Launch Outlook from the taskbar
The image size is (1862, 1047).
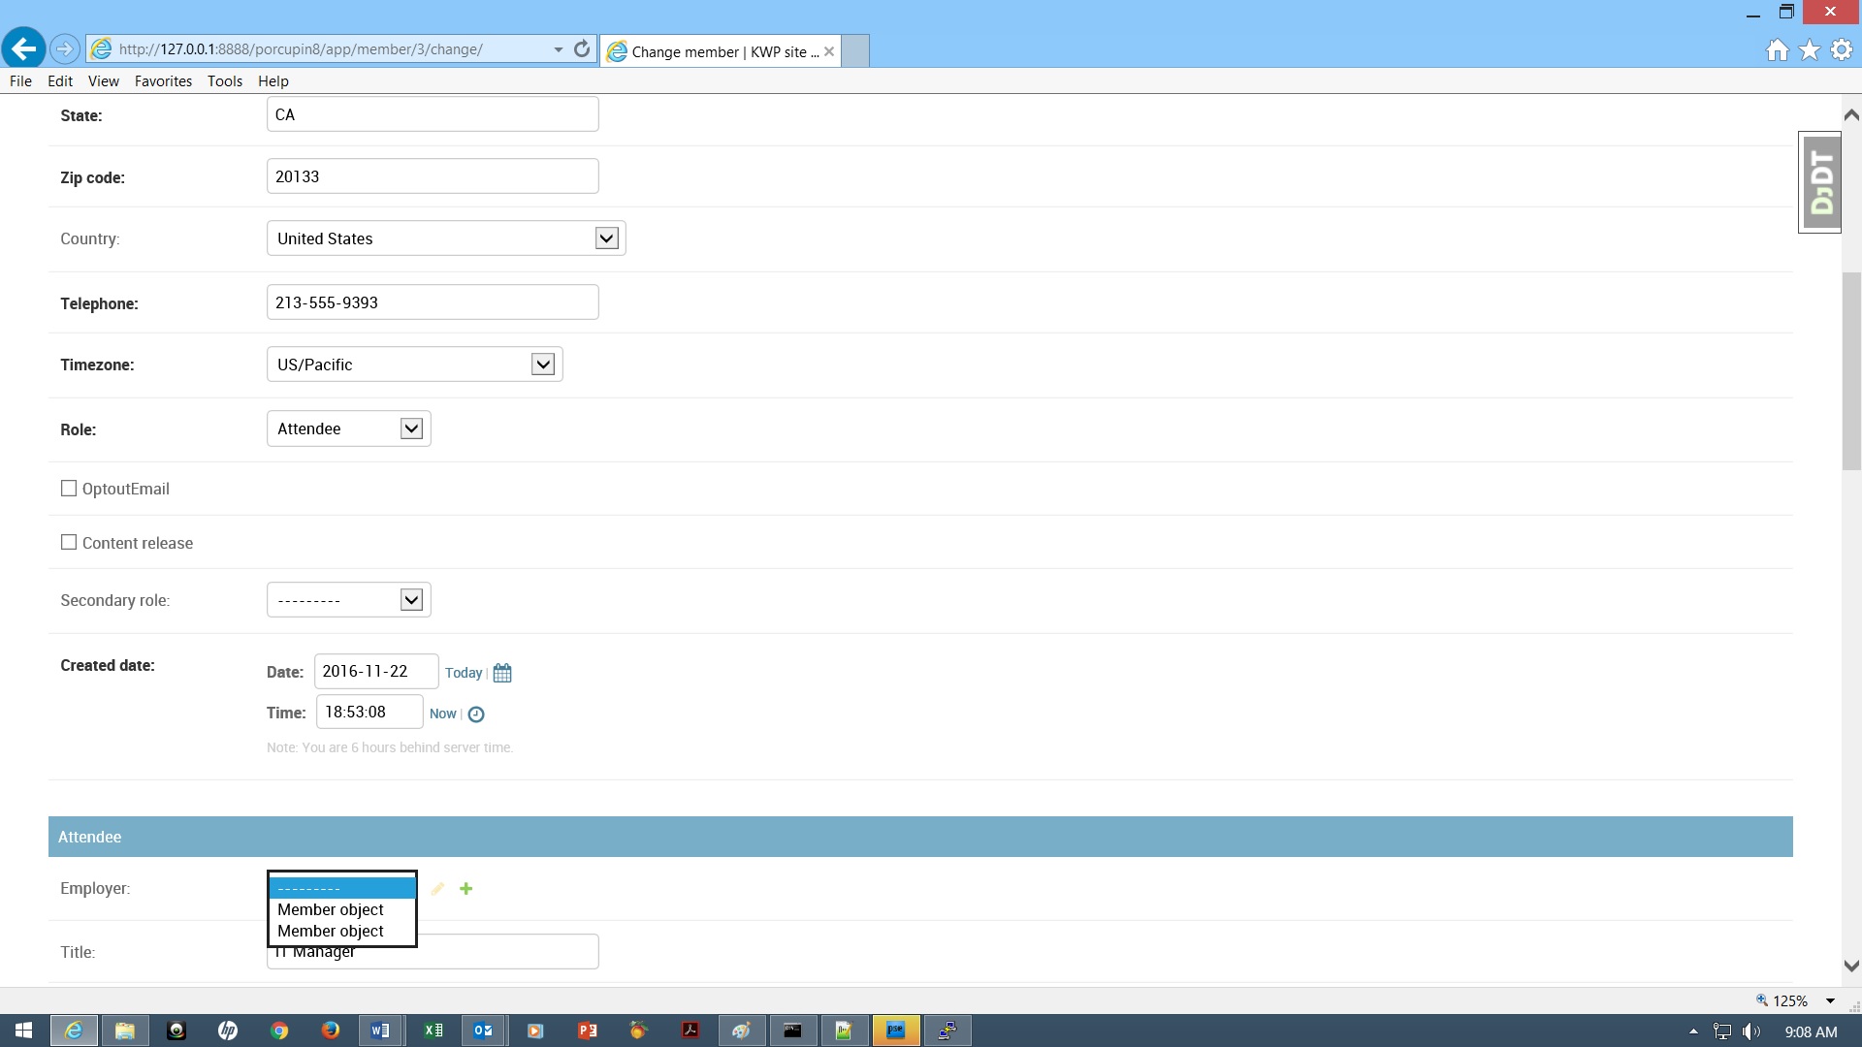483,1031
